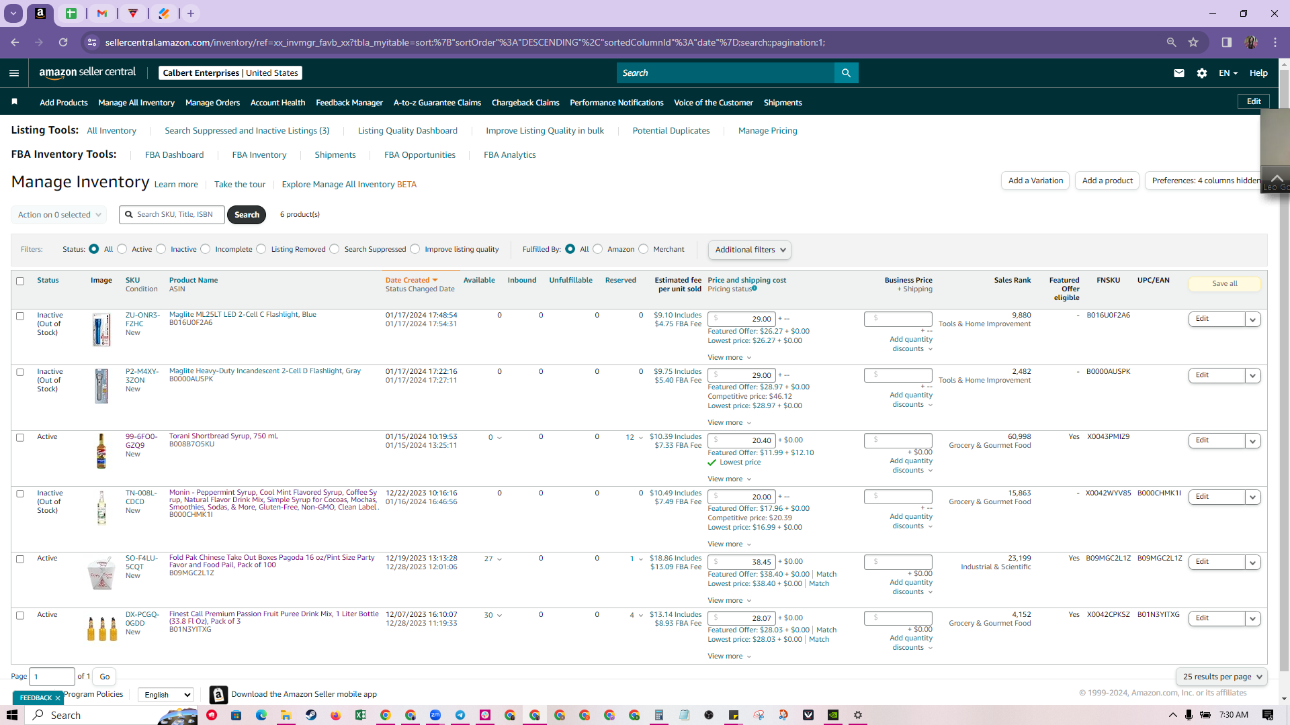Image resolution: width=1290 pixels, height=725 pixels.
Task: Open Telegram from the taskbar
Action: click(x=460, y=715)
